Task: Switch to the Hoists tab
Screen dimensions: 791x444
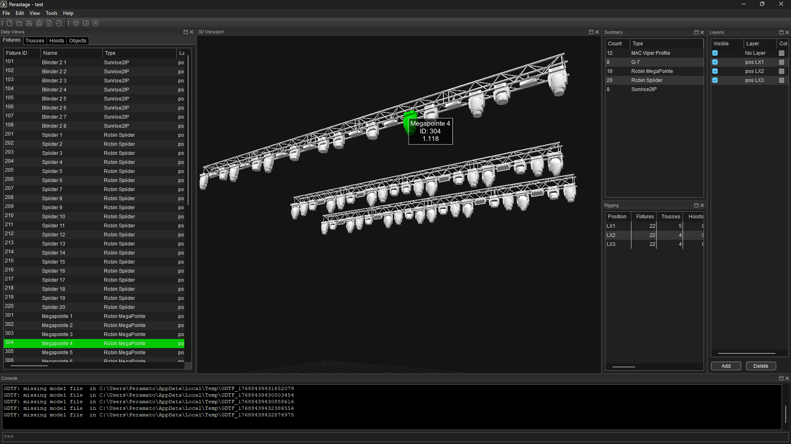Action: 56,40
